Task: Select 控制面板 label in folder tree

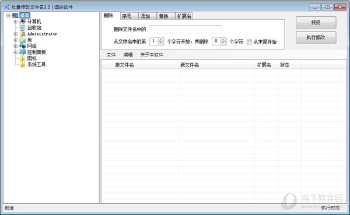Action: point(36,52)
